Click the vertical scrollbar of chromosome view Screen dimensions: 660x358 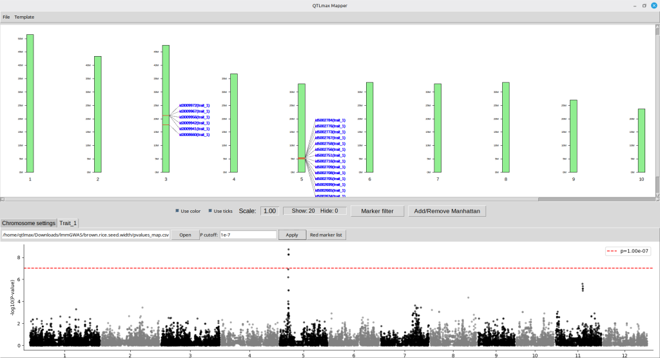coord(657,110)
